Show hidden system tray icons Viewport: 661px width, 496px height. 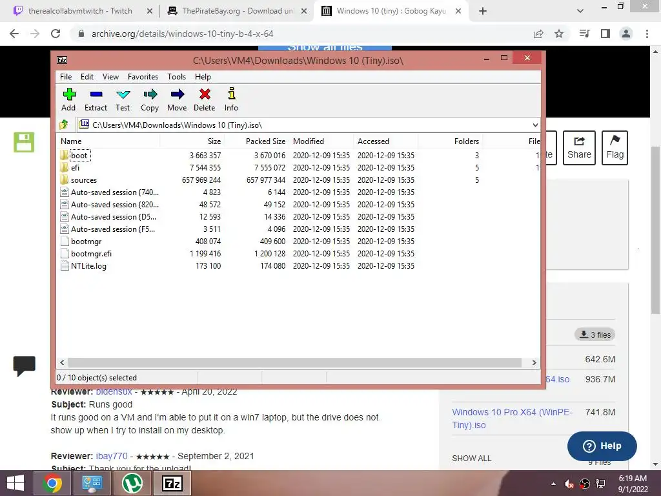553,484
